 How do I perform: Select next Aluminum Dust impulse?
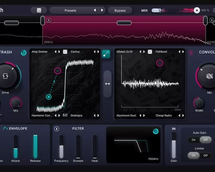[144, 115]
